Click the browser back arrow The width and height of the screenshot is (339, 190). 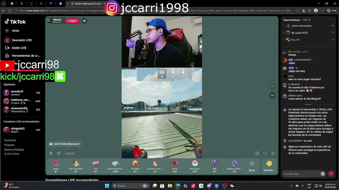click(3, 11)
